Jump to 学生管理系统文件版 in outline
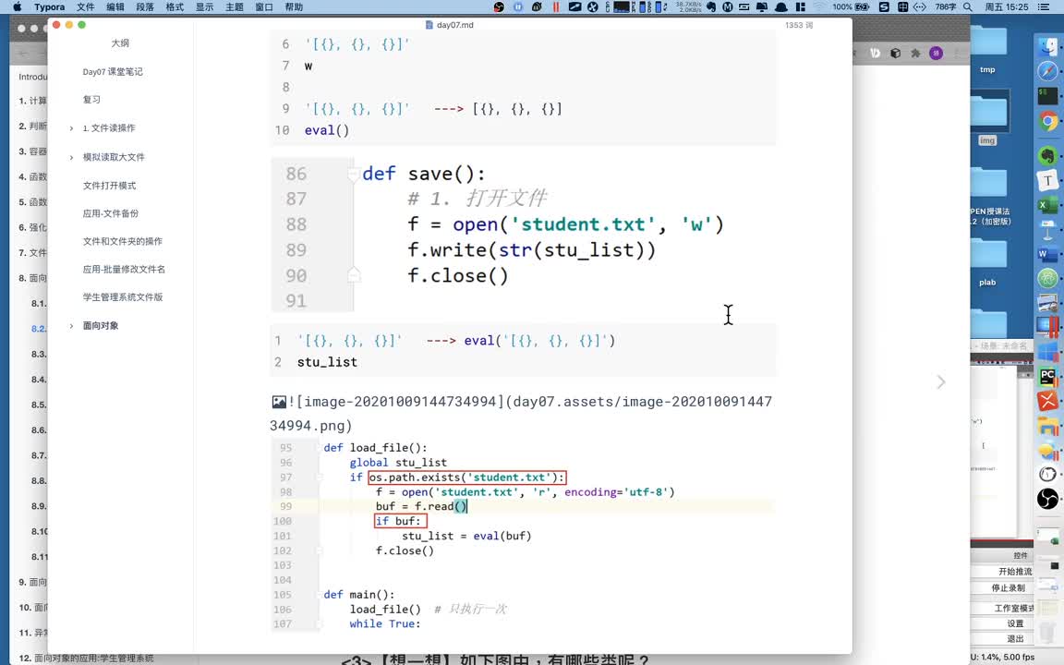This screenshot has width=1064, height=665. click(x=123, y=297)
